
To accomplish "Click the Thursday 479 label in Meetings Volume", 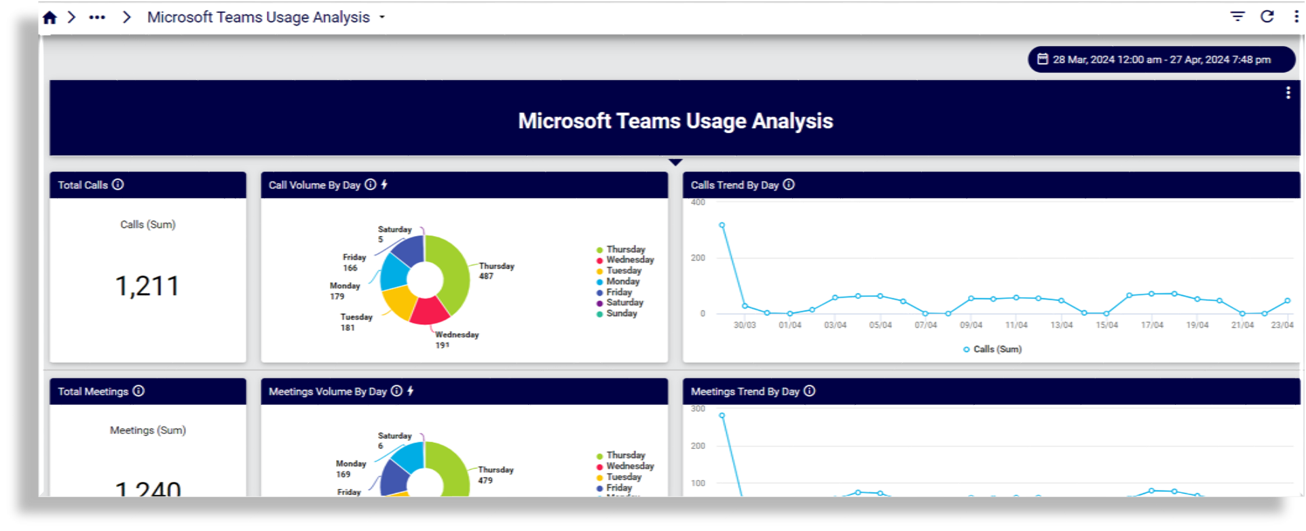I will point(496,475).
